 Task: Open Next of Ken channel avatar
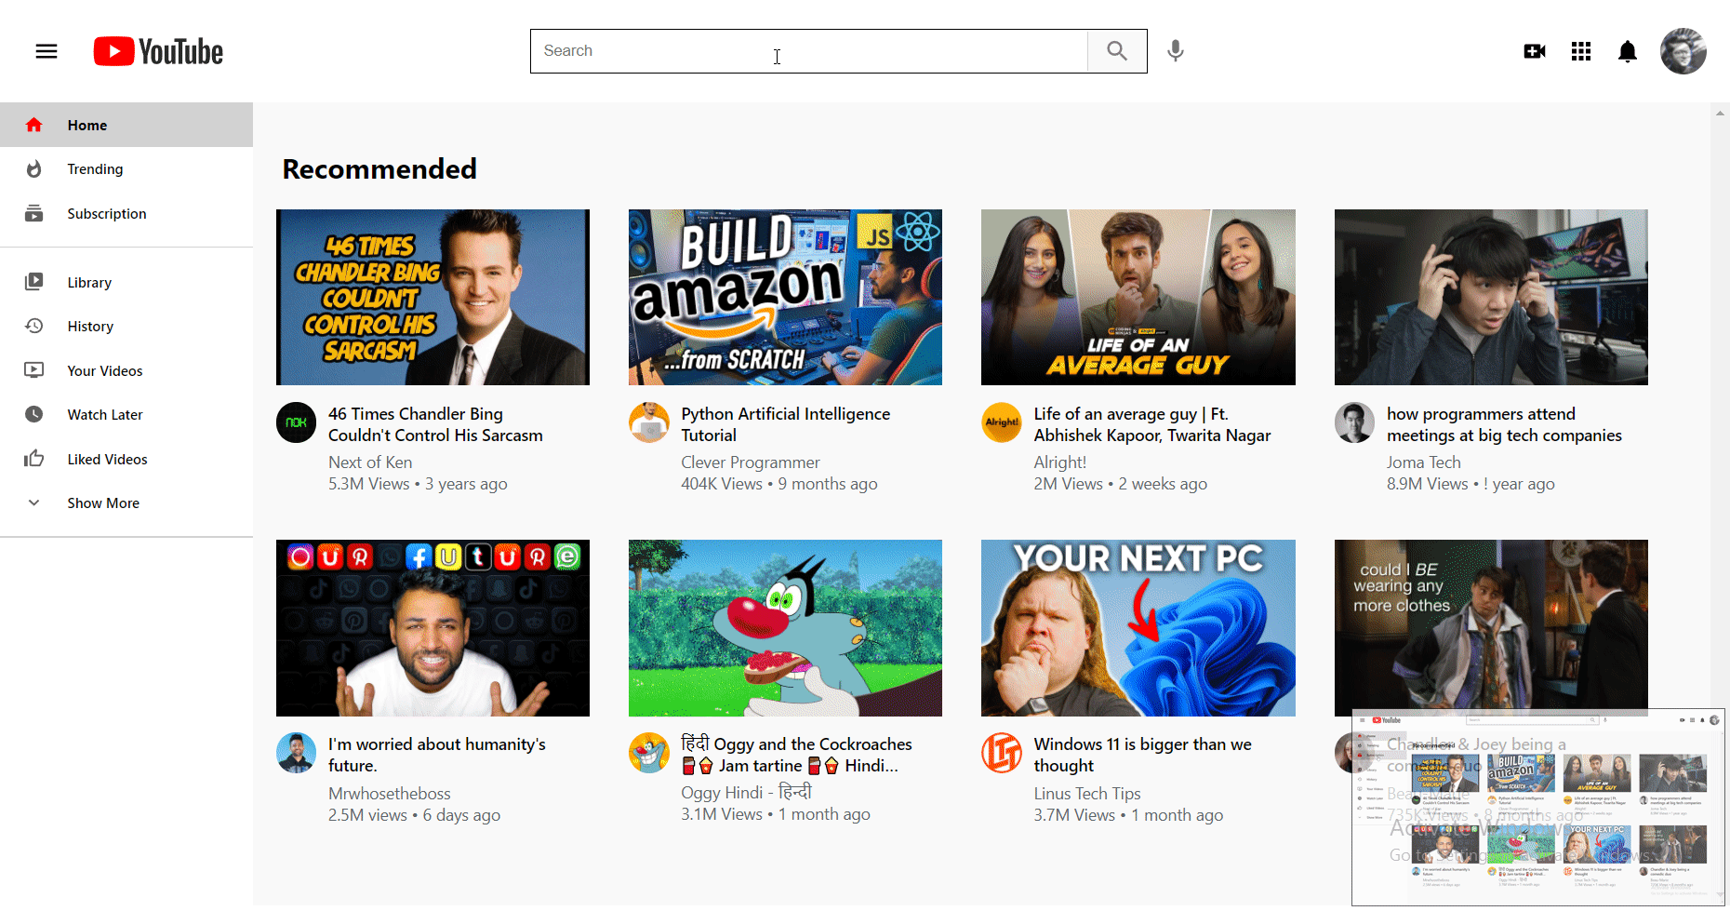click(x=297, y=422)
